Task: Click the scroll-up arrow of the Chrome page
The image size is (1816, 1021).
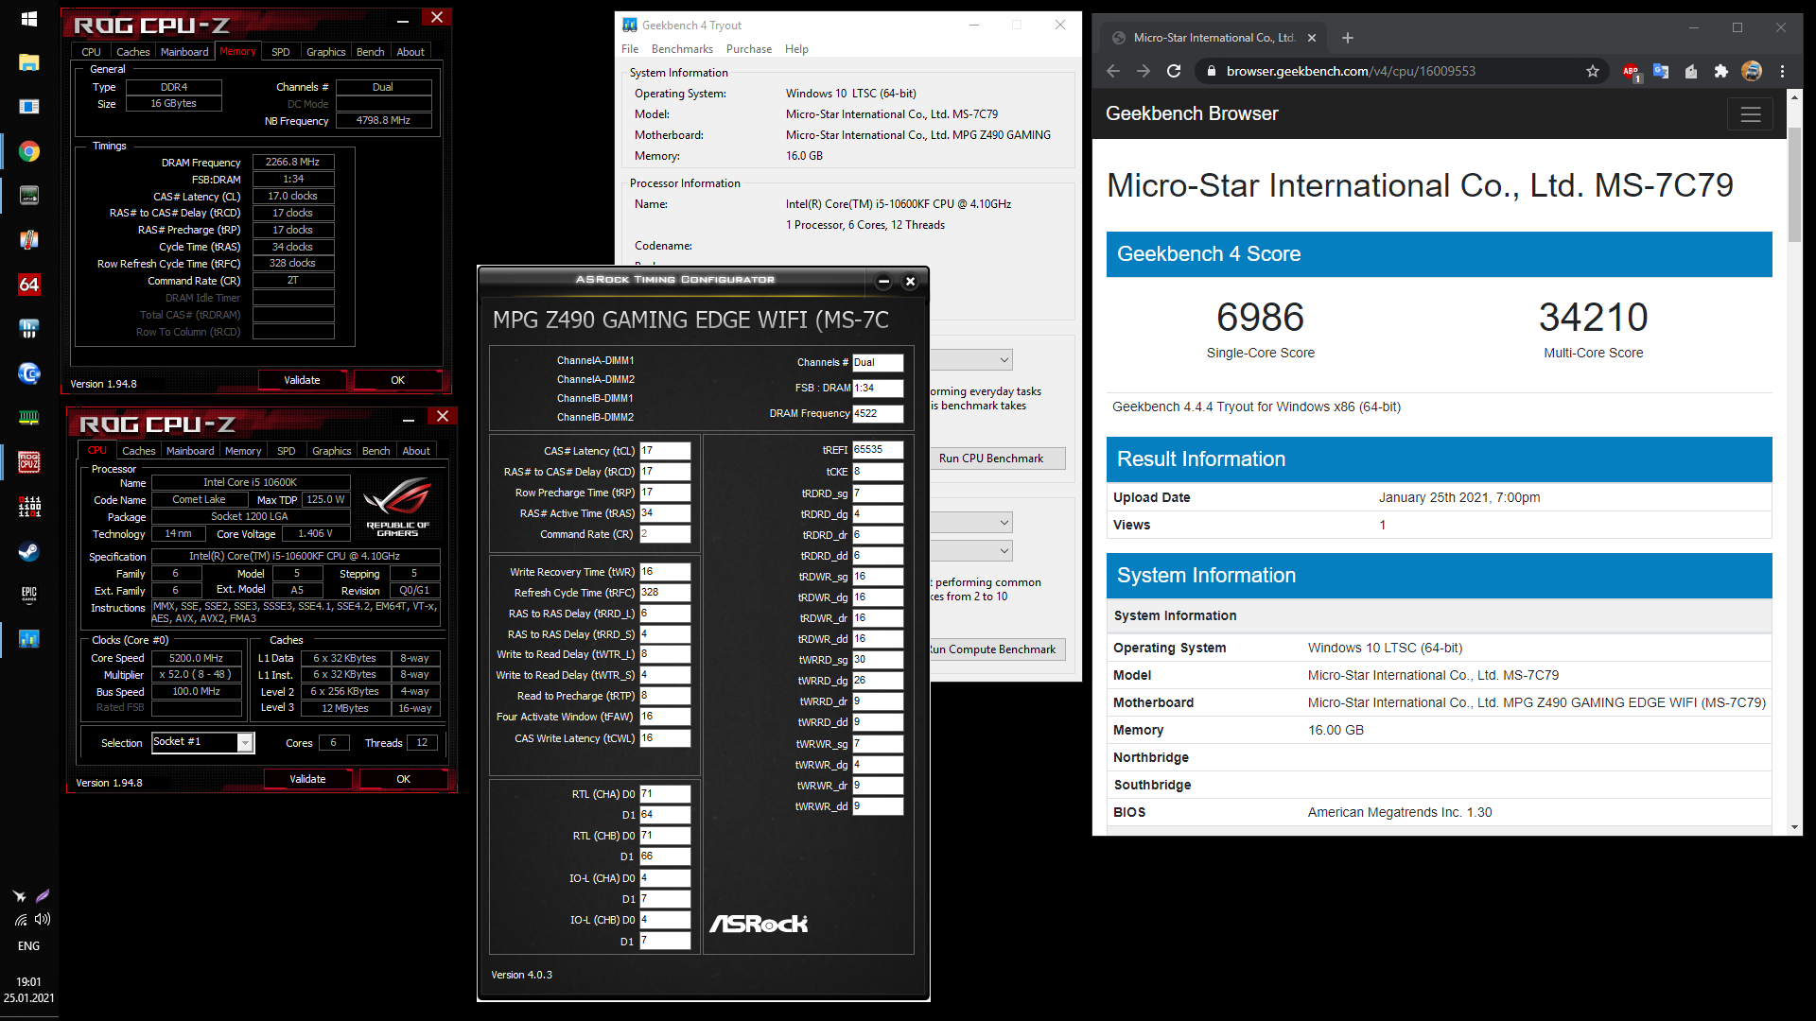Action: click(x=1794, y=96)
